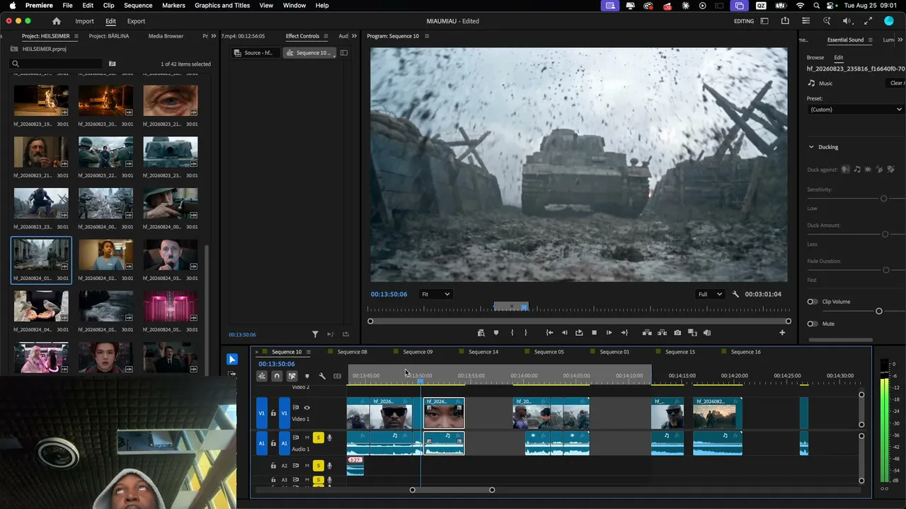The image size is (906, 509).
Task: Toggle lock on Video 1 track
Action: [x=273, y=414]
